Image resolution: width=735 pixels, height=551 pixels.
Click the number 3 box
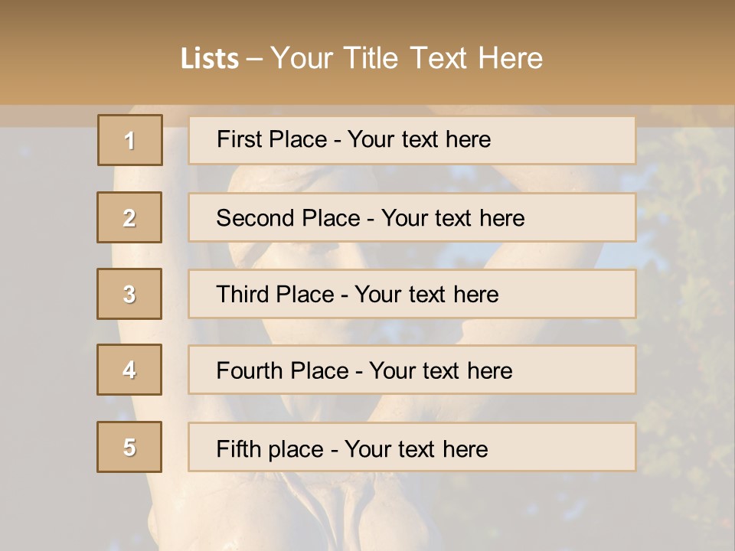[129, 294]
